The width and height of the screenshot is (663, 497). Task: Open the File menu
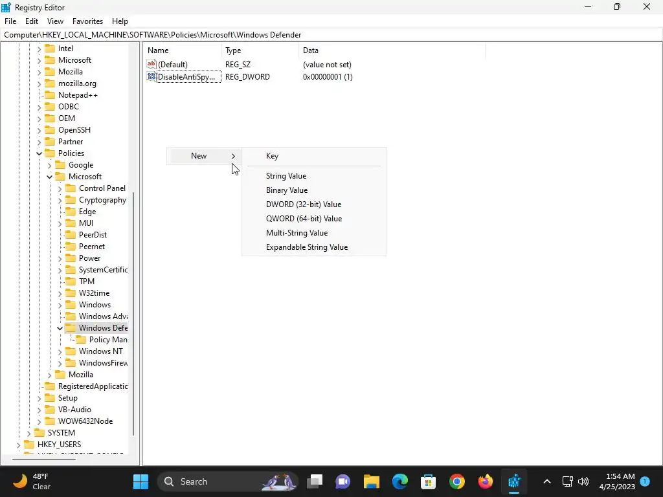(x=10, y=21)
